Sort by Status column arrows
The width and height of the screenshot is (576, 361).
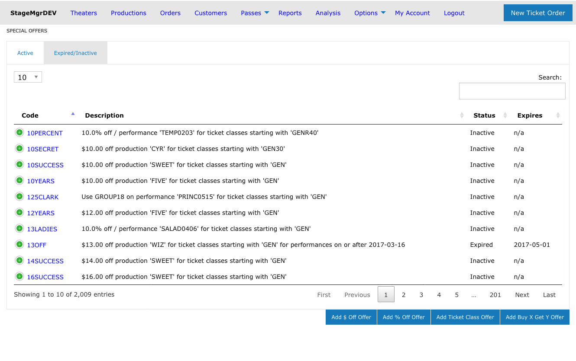(x=505, y=115)
